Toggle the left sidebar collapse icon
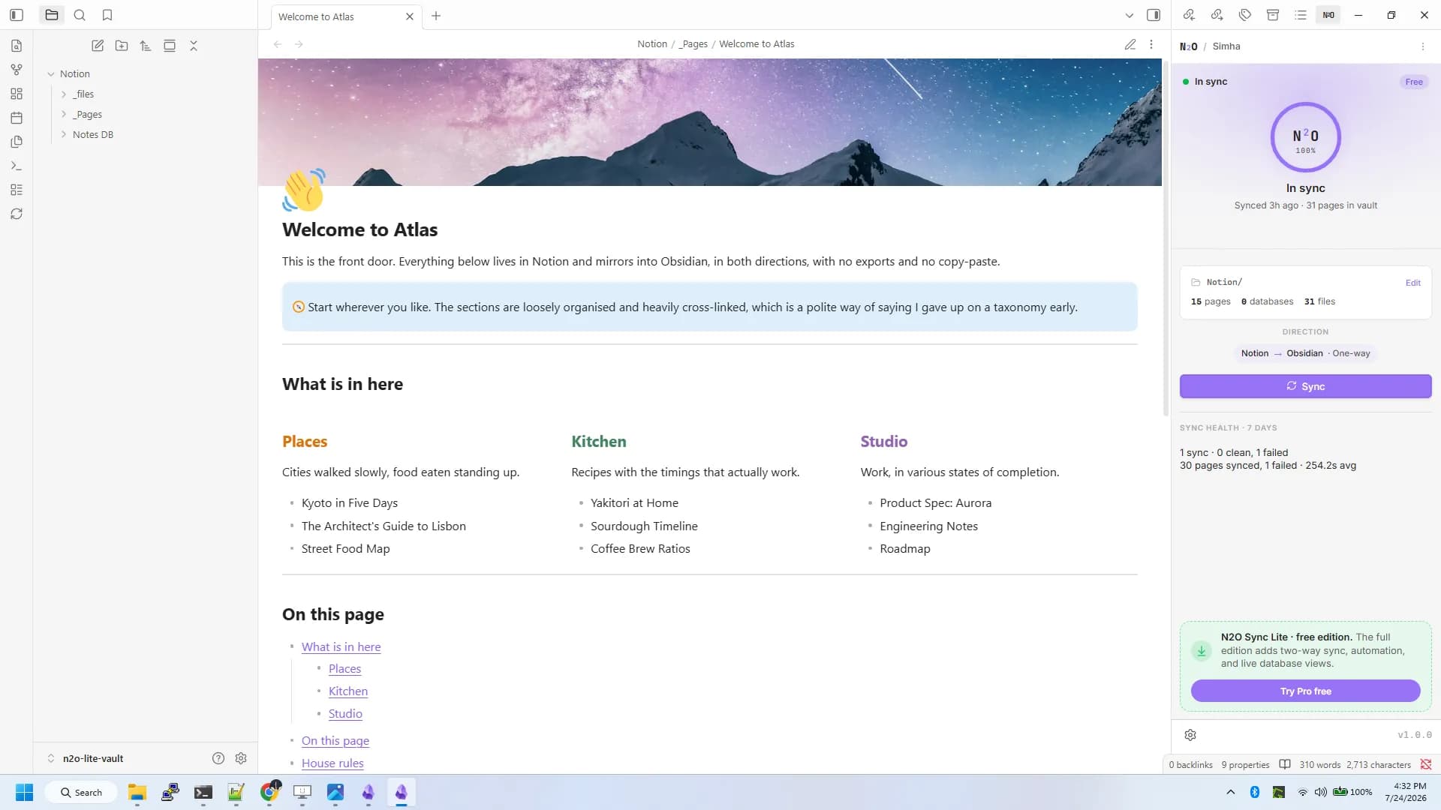This screenshot has height=810, width=1441. click(17, 15)
